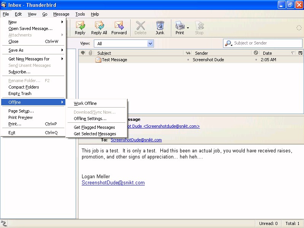Restore the Thunderbird window
The height and width of the screenshot is (228, 304).
click(290, 5)
